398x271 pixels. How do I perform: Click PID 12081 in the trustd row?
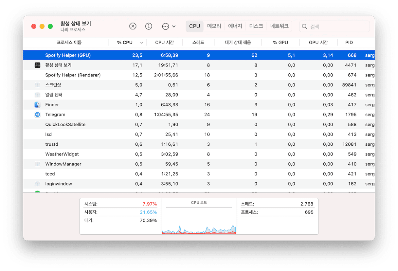349,144
